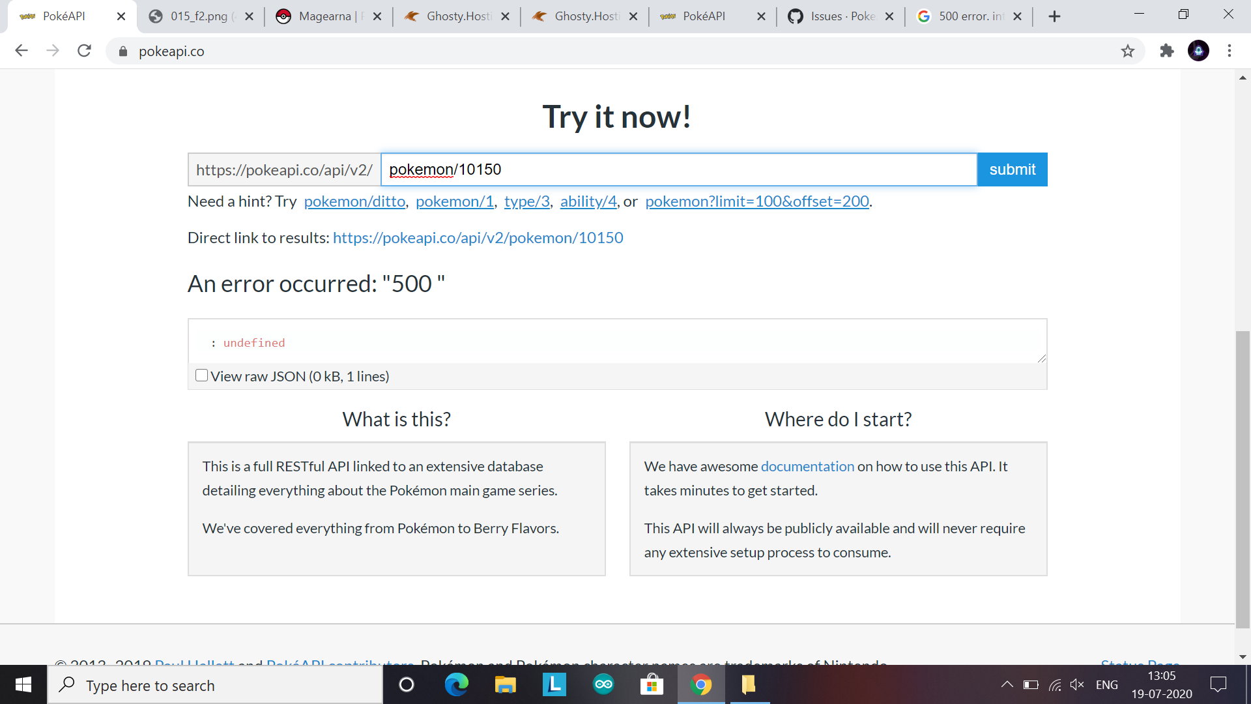Try pokemon?limit=100&offset=200 hint link
The width and height of the screenshot is (1251, 704).
point(757,201)
